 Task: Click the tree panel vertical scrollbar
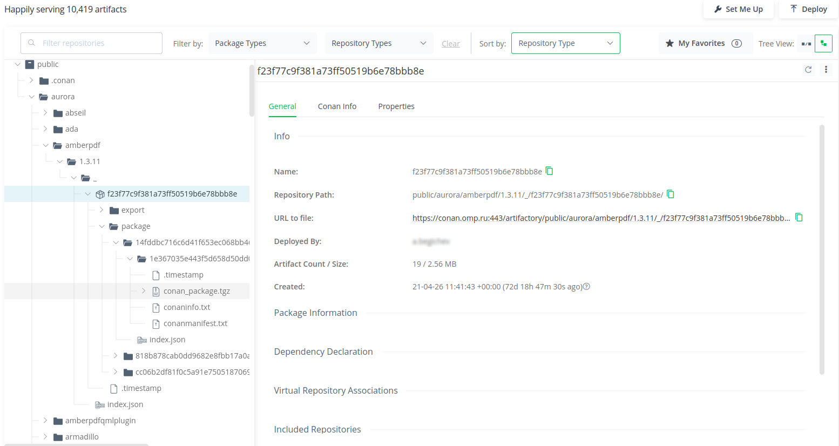pos(252,90)
